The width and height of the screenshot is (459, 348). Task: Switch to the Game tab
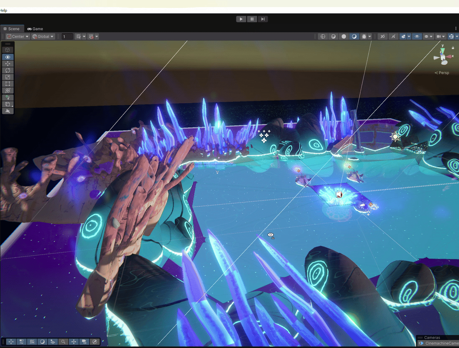click(x=35, y=29)
